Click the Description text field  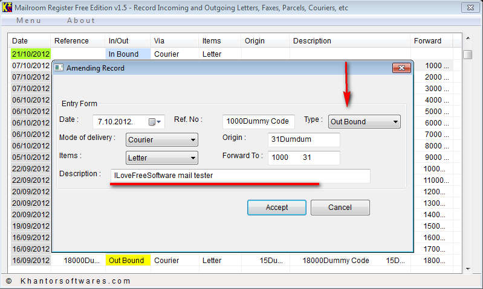coord(240,176)
